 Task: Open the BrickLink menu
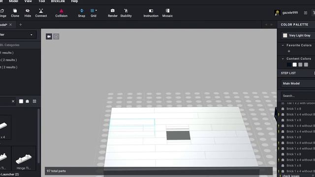58,1
